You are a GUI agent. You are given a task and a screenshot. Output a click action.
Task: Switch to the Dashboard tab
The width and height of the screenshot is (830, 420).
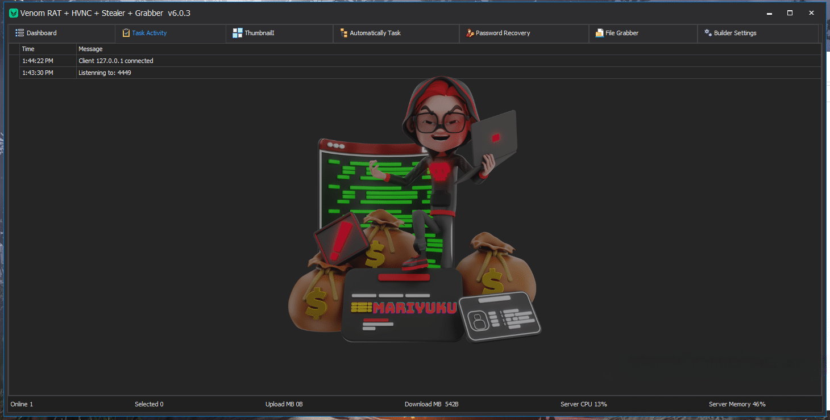42,33
